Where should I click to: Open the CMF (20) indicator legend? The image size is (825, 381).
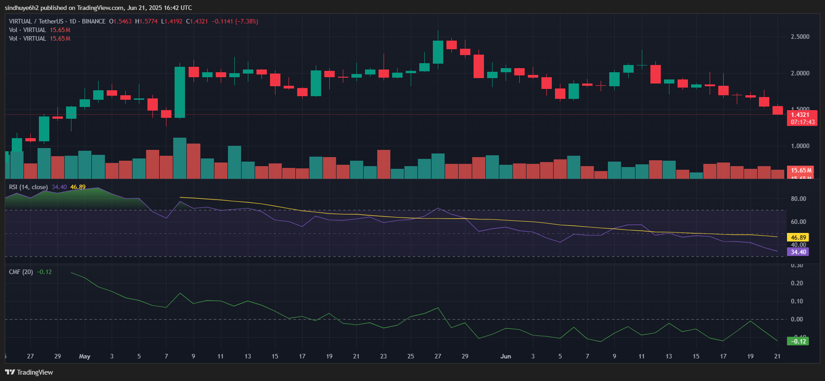(21, 272)
